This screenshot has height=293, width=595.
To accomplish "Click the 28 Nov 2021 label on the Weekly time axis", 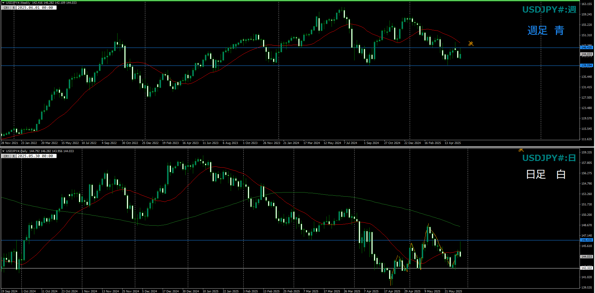I will (9, 143).
